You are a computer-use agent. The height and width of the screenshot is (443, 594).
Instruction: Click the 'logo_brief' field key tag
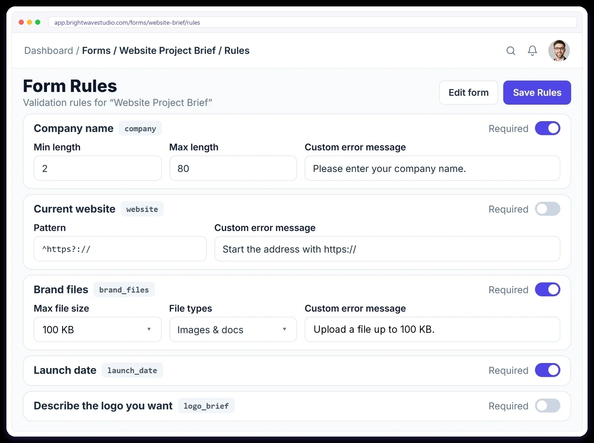[206, 406]
